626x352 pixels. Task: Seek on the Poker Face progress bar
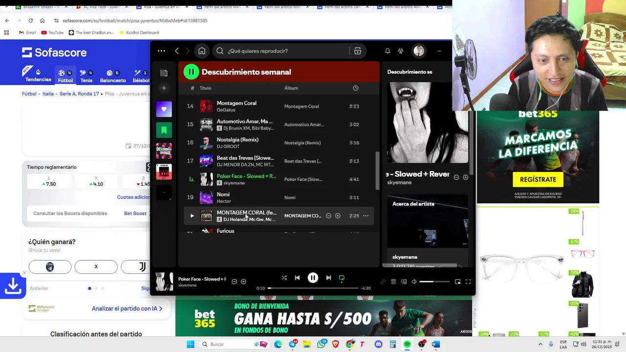click(x=313, y=288)
